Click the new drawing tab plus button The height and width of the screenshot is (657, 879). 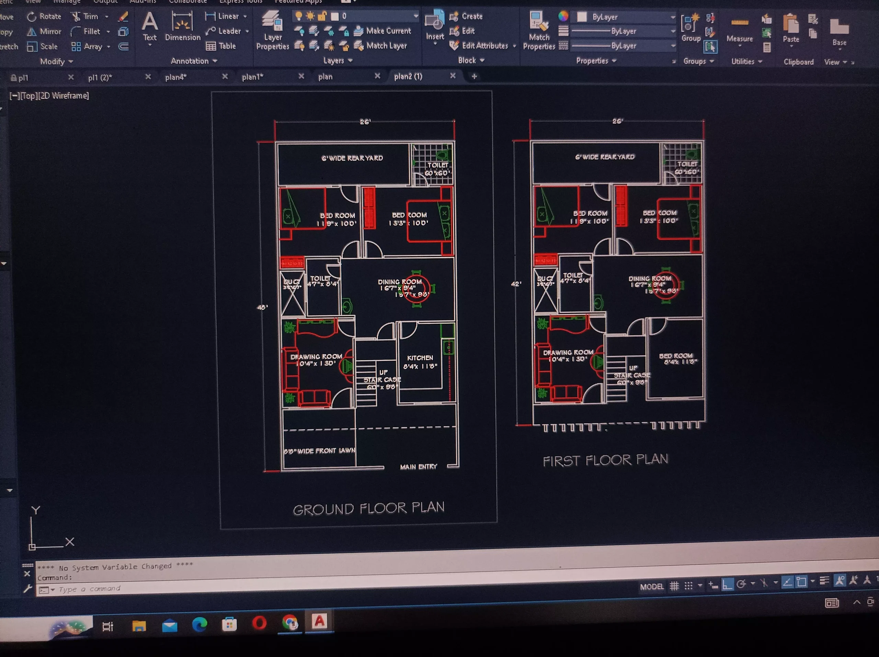474,76
